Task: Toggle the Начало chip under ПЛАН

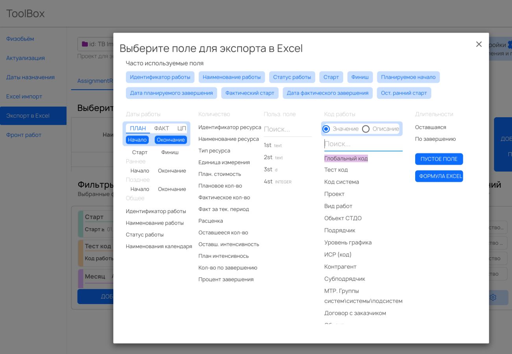Action: point(137,140)
